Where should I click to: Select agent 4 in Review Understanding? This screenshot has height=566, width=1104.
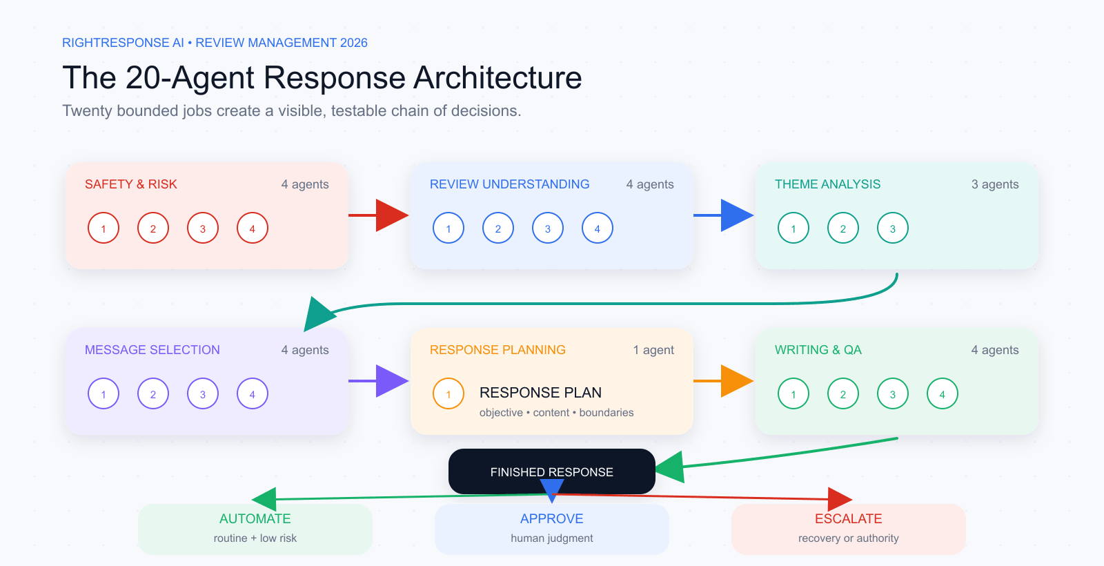point(598,228)
